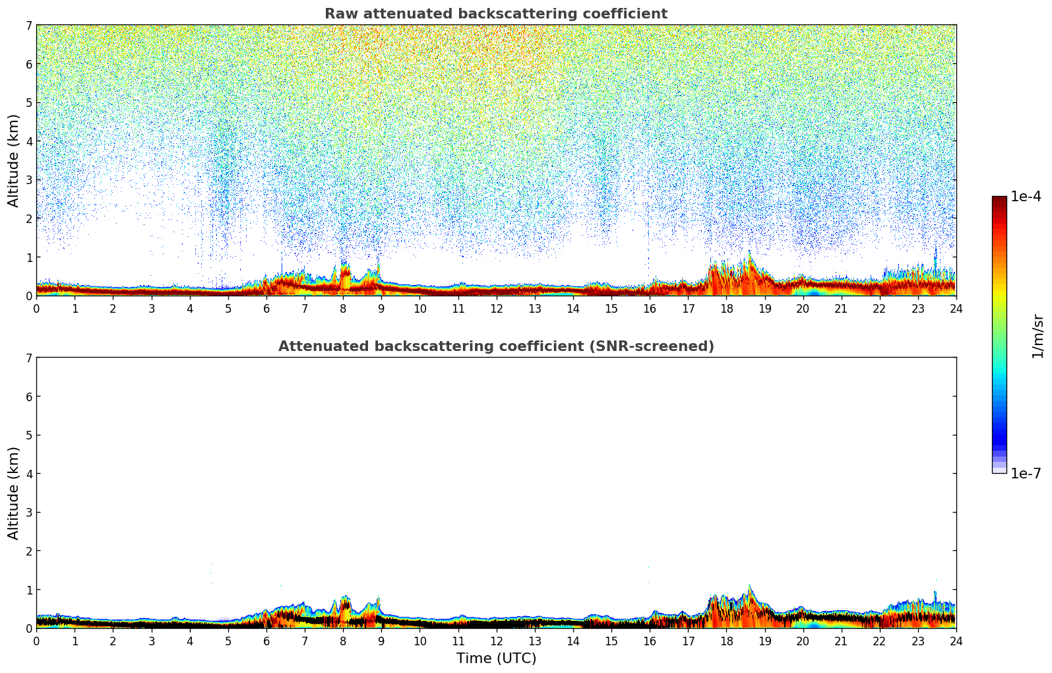Click the colorbar's "1e-7" minimum label
The width and height of the screenshot is (1052, 673).
pyautogui.click(x=1026, y=474)
